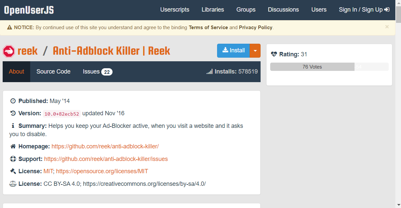Click the clock icon next to Published
Screen dimensions: 401x208
click(13, 101)
